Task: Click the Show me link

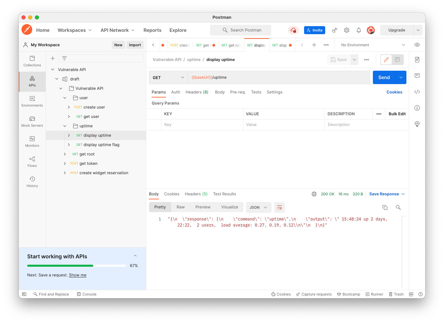Action: pos(78,275)
